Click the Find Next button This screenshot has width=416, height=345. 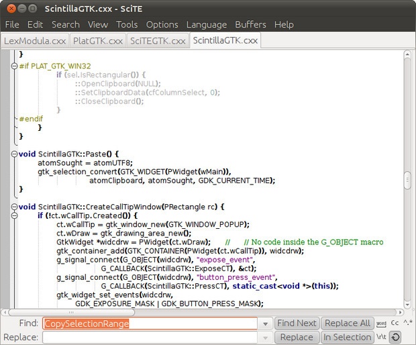point(297,324)
